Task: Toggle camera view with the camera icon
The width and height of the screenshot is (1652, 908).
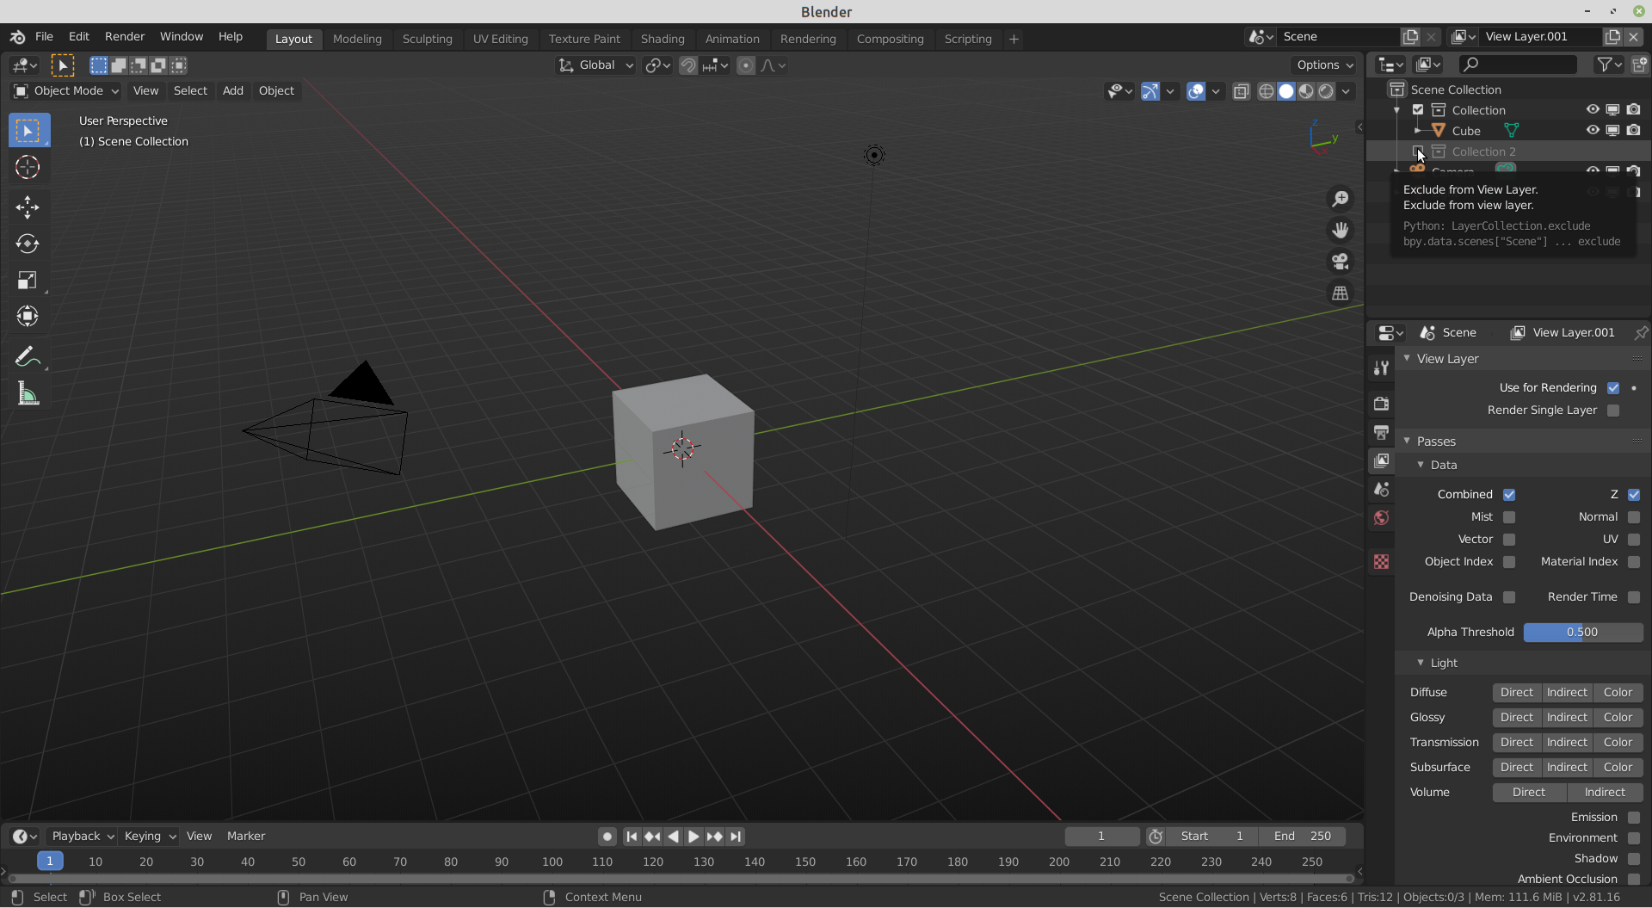Action: (1341, 261)
